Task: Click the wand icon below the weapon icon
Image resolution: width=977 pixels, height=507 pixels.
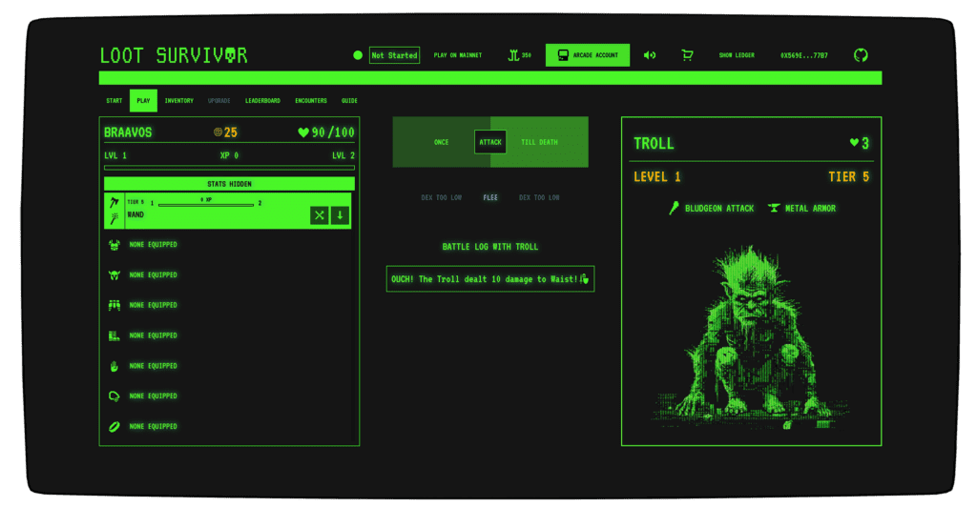Action: pyautogui.click(x=114, y=218)
